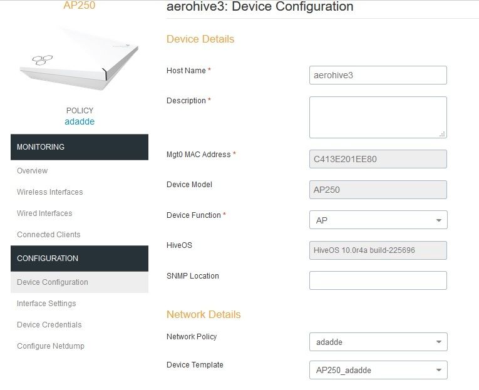Click the Mgt0 MAC Address field
Viewport: 479px width, 390px height.
(378, 159)
